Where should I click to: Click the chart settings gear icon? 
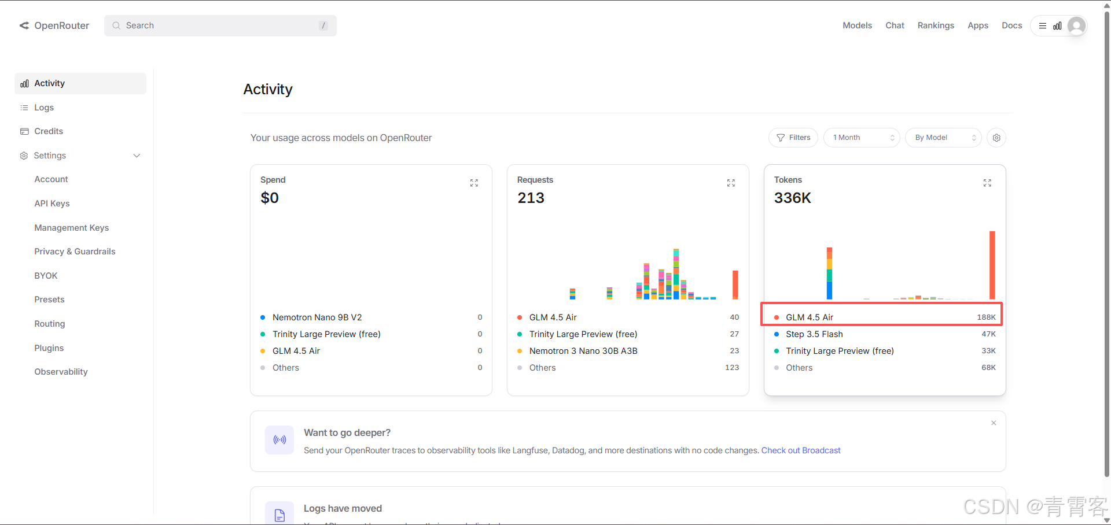996,138
